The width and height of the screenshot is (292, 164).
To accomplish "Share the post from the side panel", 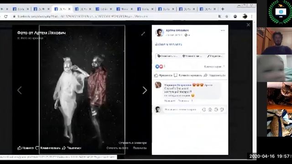I will click(214, 75).
